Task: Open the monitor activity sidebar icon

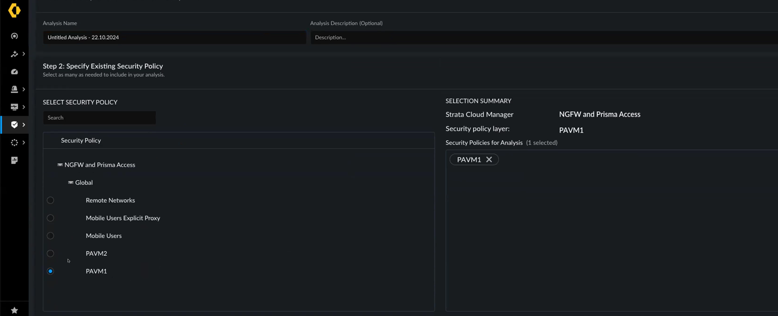Action: click(x=14, y=107)
